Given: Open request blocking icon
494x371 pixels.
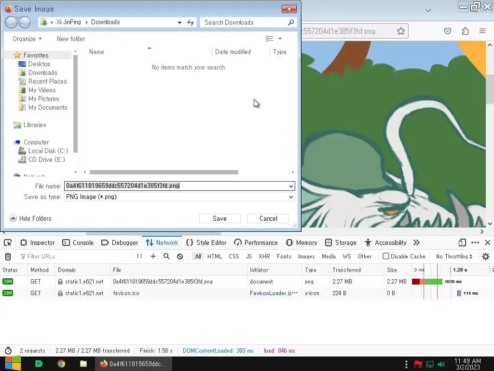Looking at the screenshot, I should [180, 256].
